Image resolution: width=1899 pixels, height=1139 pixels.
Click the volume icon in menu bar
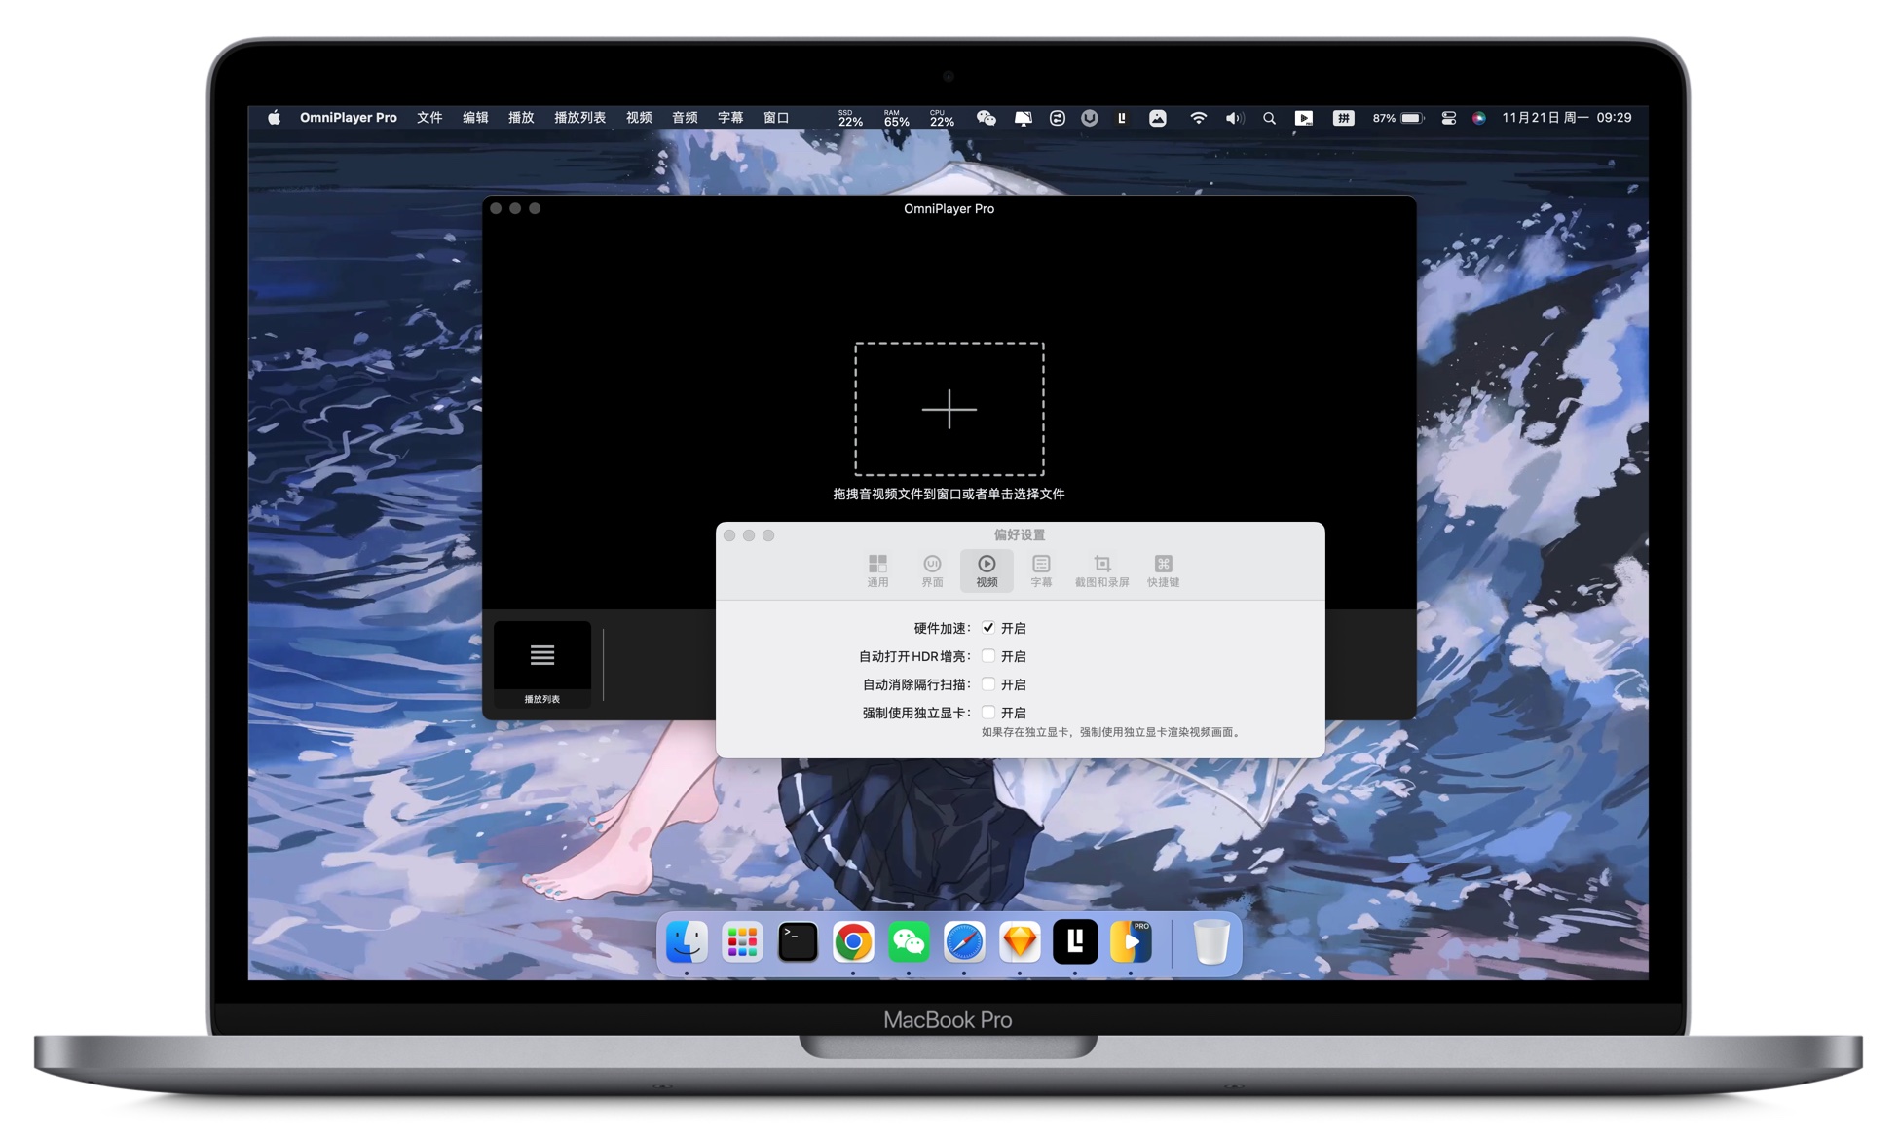(1234, 118)
